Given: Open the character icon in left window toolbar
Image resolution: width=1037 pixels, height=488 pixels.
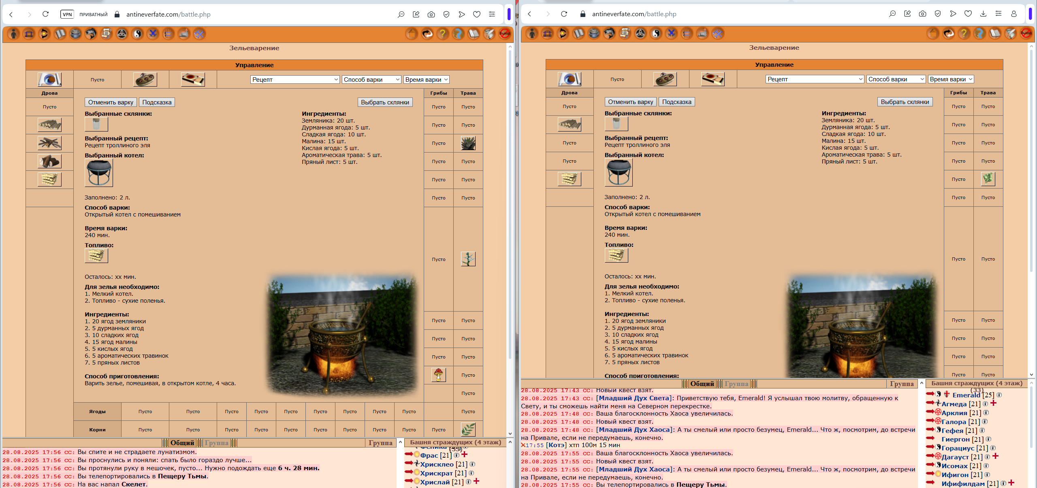Looking at the screenshot, I should (x=13, y=34).
